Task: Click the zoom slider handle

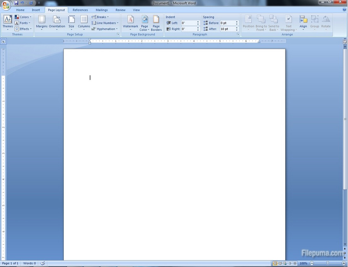Action: pyautogui.click(x=327, y=263)
